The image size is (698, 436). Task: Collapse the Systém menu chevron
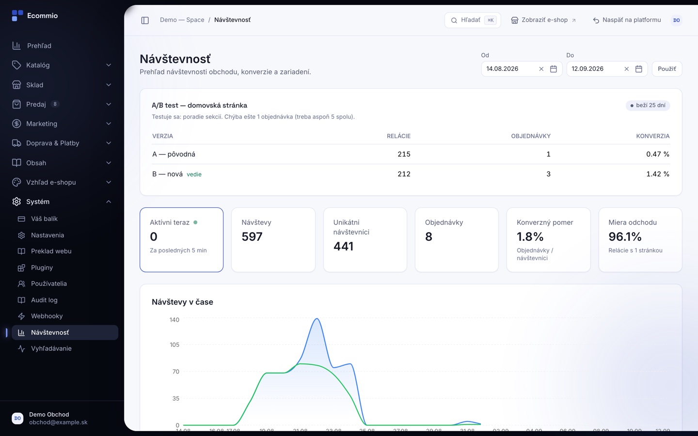point(109,202)
